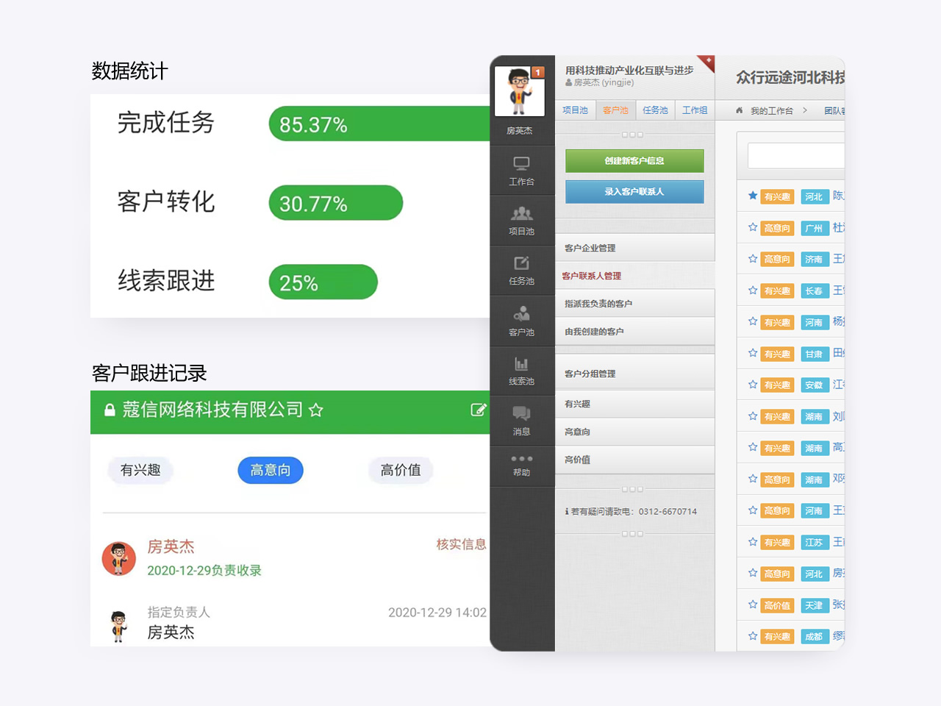Click the 帮助 help dots icon
The image size is (941, 706).
[x=521, y=463]
